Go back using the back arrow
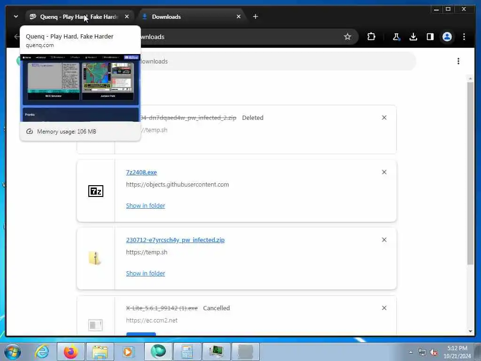This screenshot has width=481, height=361. pos(16,37)
